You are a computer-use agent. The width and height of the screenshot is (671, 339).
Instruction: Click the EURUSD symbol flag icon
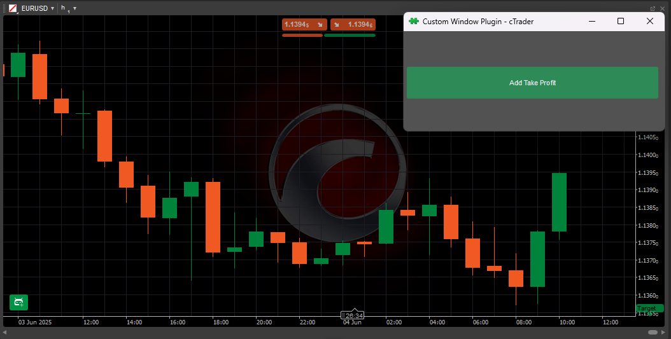pyautogui.click(x=13, y=8)
